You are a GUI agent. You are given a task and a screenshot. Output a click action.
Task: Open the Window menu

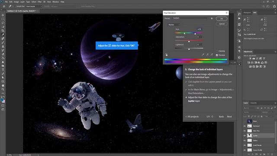point(55,2)
